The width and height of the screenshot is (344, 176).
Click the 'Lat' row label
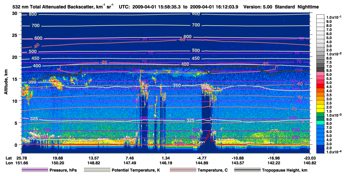point(9,158)
